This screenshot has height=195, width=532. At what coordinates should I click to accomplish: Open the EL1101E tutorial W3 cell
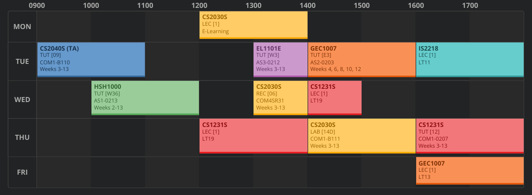(x=280, y=59)
